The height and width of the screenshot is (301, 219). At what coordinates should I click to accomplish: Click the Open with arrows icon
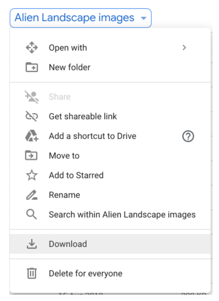coord(32,47)
